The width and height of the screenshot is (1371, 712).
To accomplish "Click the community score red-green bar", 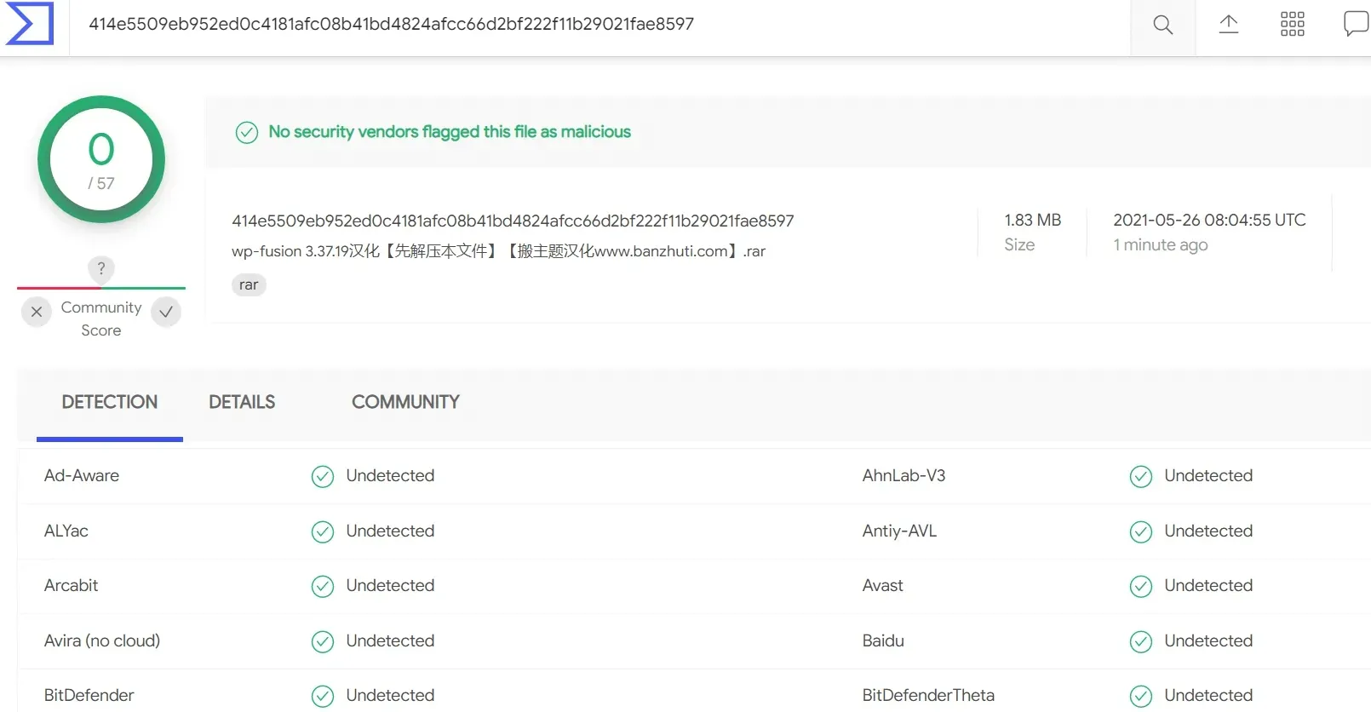I will pos(101,288).
